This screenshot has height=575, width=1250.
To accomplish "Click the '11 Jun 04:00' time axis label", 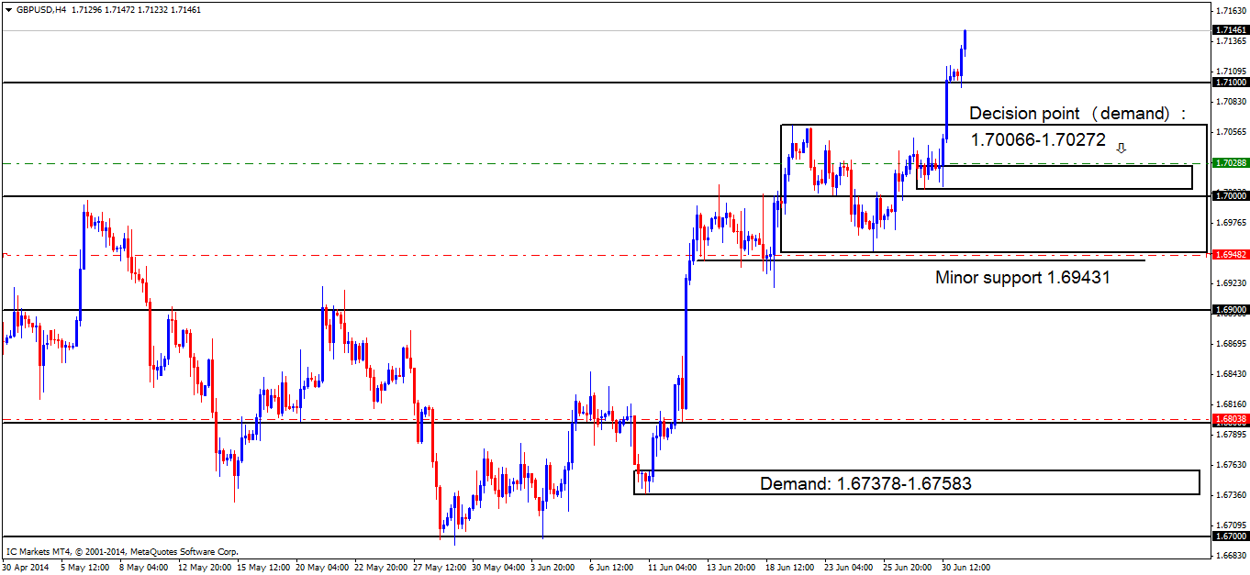I will [673, 568].
